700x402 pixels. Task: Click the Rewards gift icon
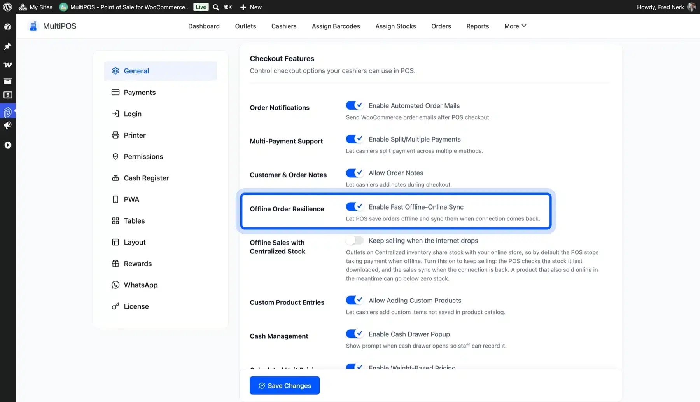(x=115, y=263)
